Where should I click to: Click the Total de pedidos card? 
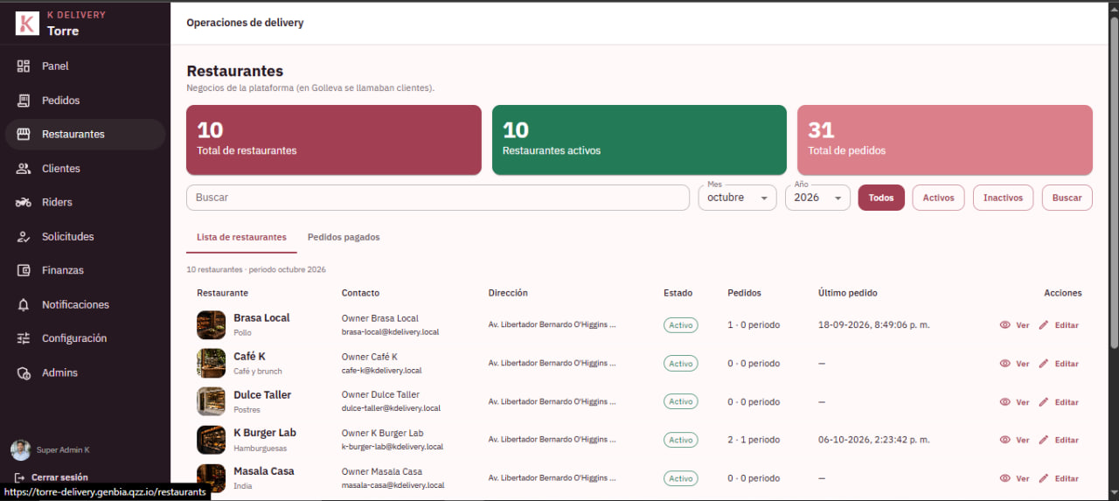945,140
